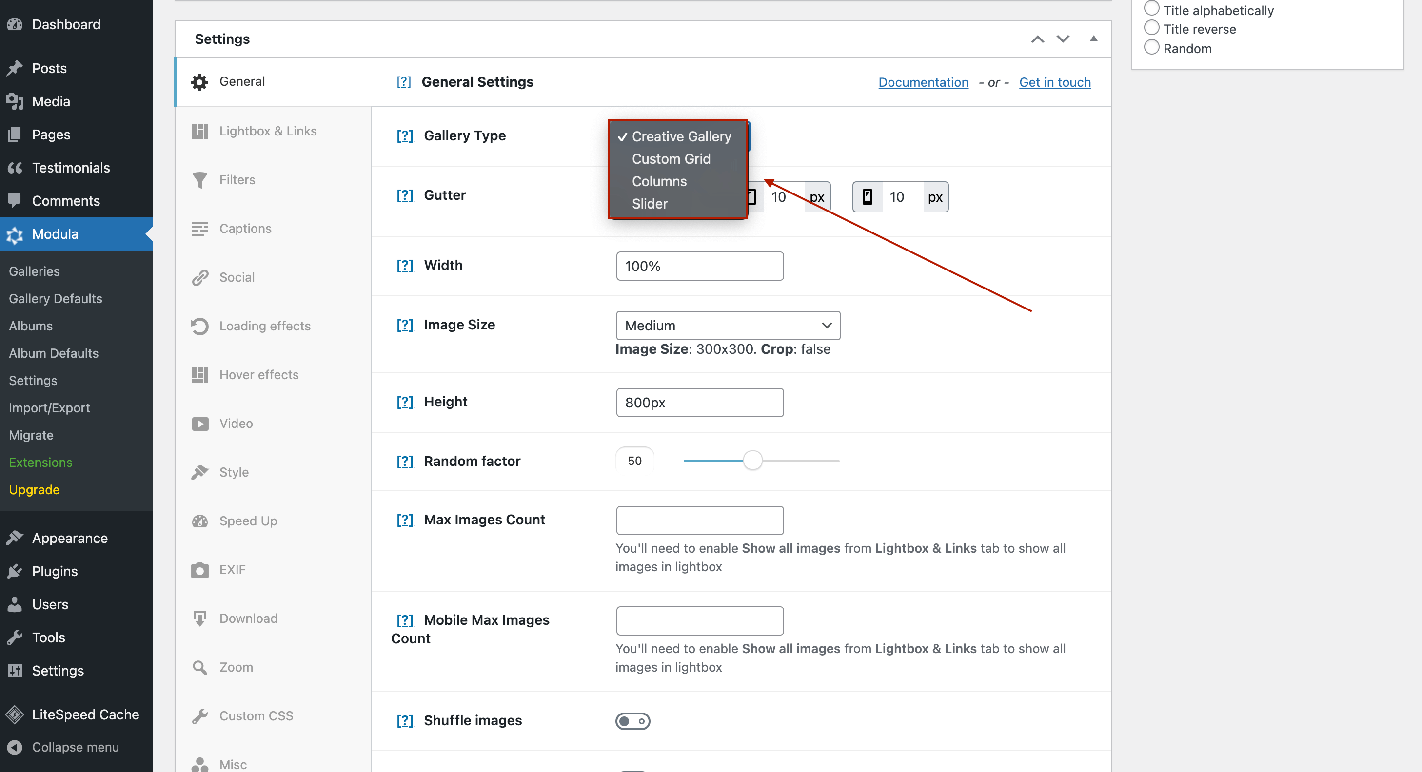Click the Loading effects refresh icon
The width and height of the screenshot is (1422, 772).
199,326
